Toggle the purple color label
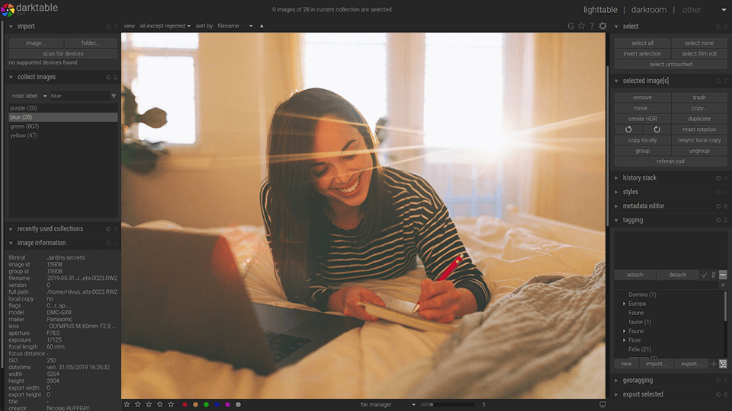 pyautogui.click(x=228, y=404)
